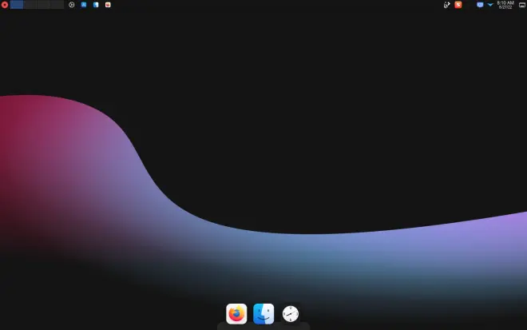Select the highlighted blue workspace in pager
The height and width of the screenshot is (330, 527).
pos(17,5)
